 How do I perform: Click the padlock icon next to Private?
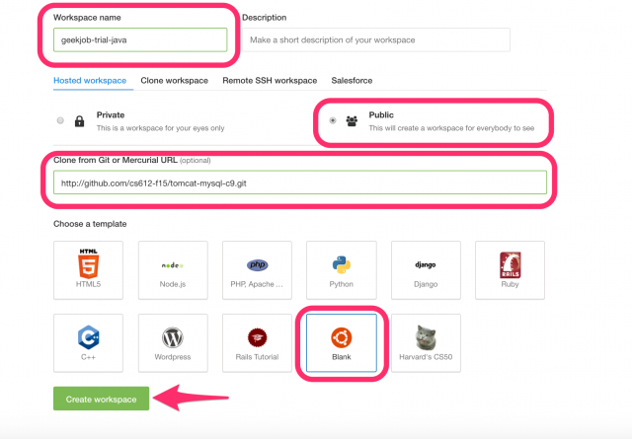(79, 120)
